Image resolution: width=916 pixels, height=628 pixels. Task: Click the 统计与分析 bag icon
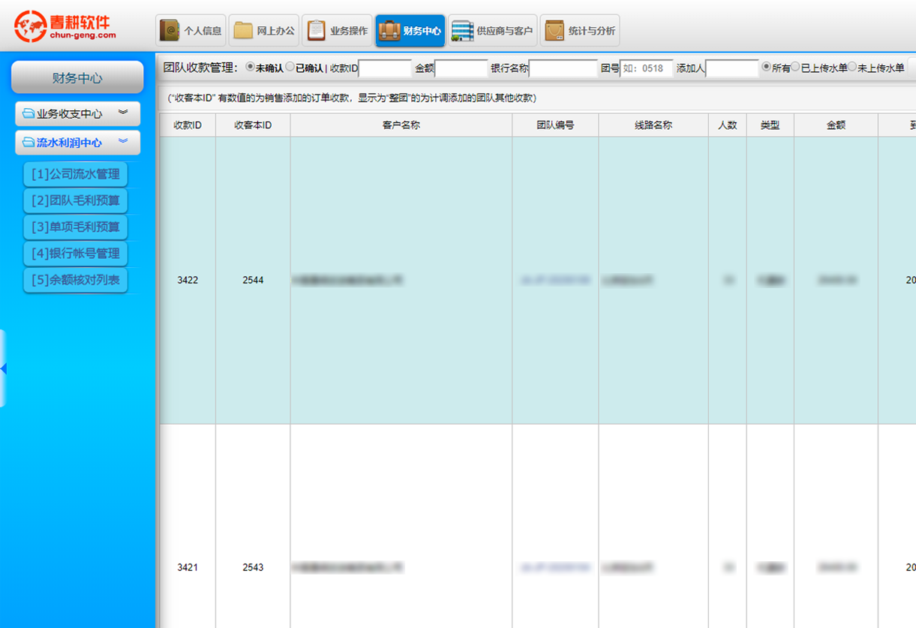tap(554, 31)
